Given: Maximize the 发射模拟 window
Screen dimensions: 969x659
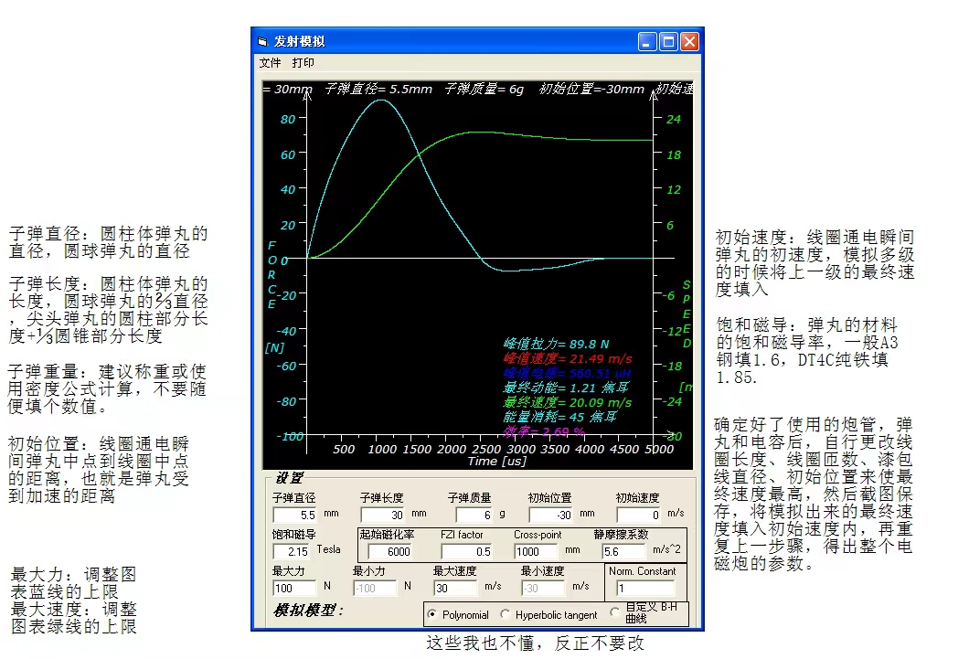Looking at the screenshot, I should tap(668, 41).
